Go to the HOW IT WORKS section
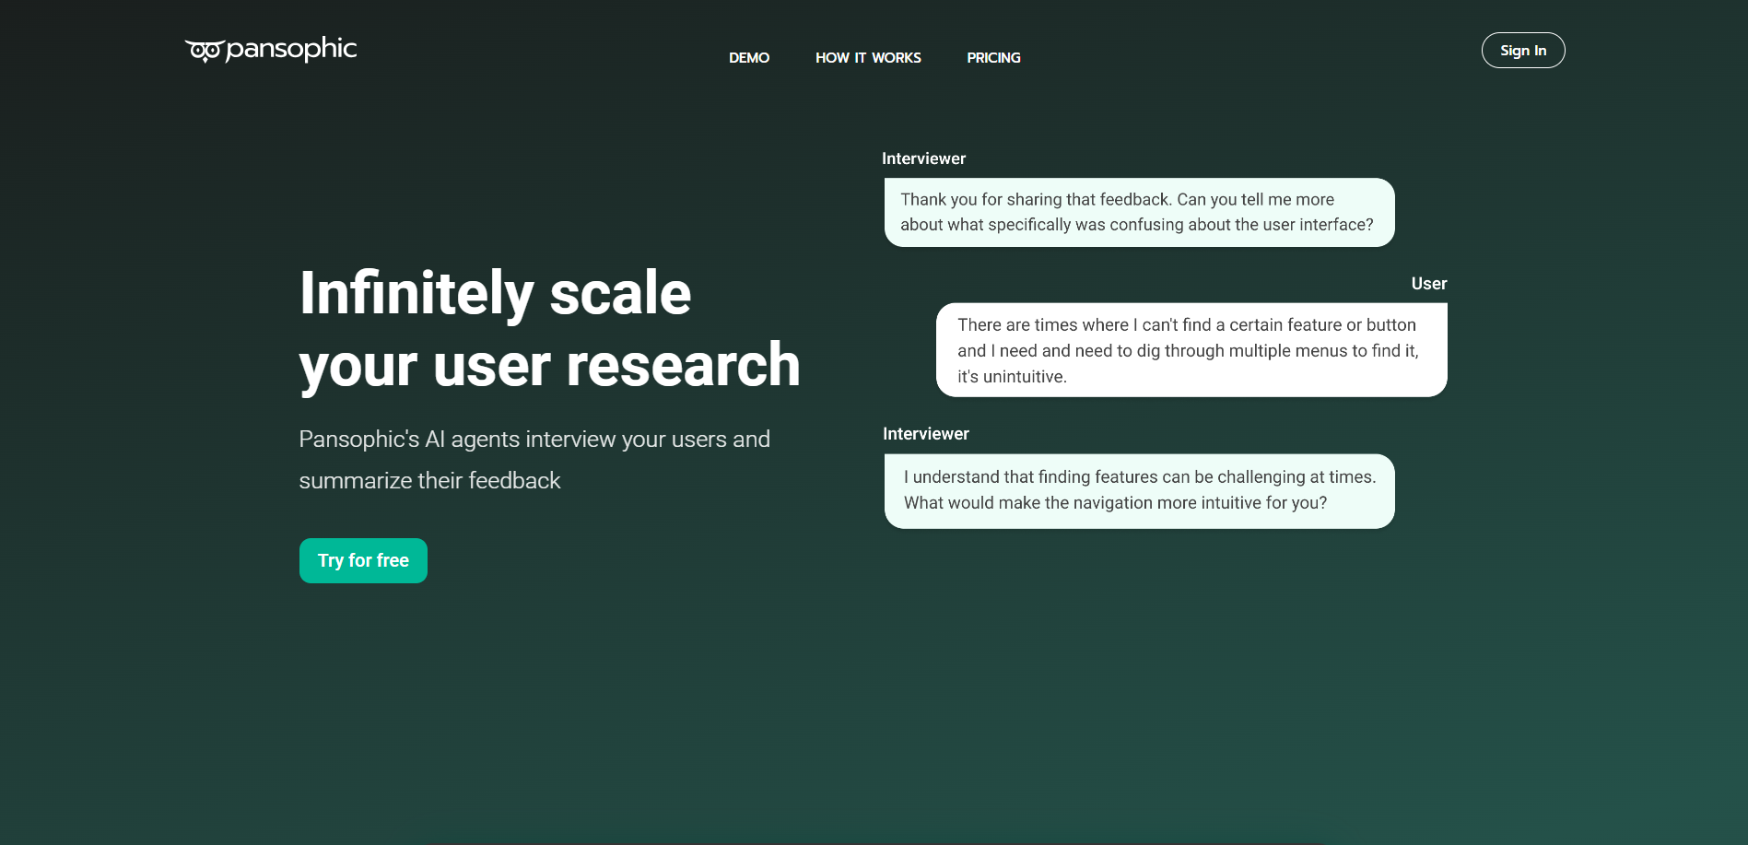This screenshot has height=845, width=1748. tap(867, 57)
